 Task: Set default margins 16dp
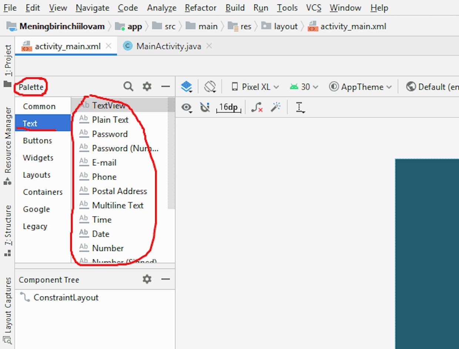tap(229, 108)
